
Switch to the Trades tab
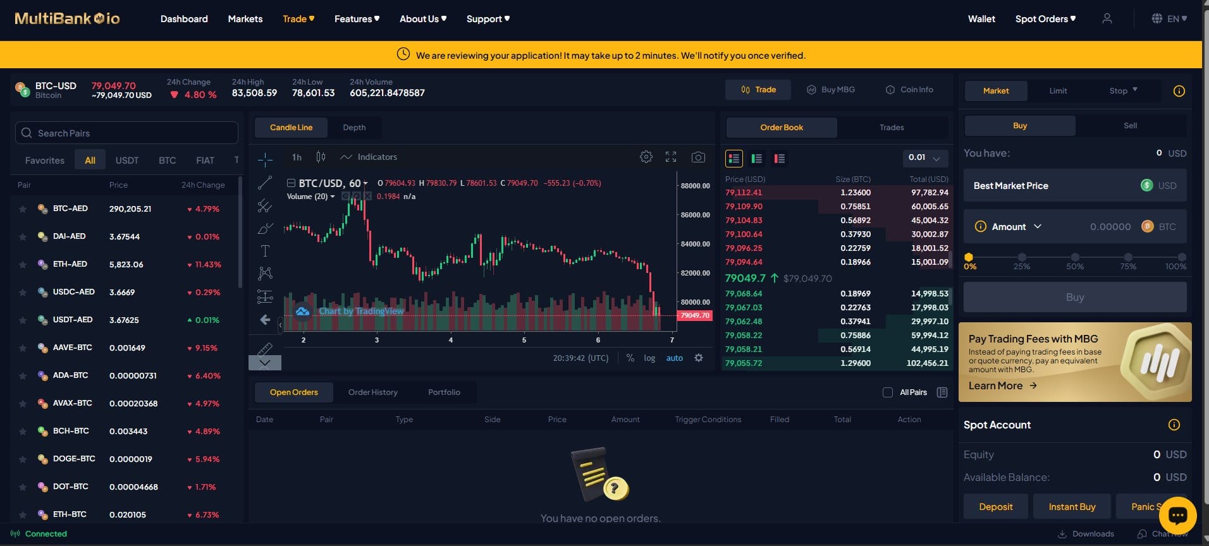pos(892,128)
